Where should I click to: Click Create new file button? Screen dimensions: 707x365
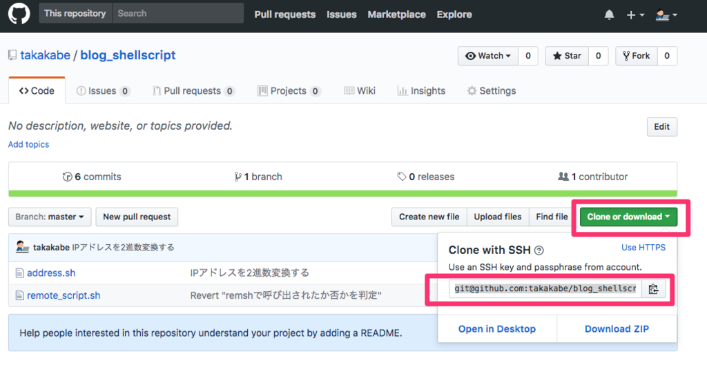(429, 217)
